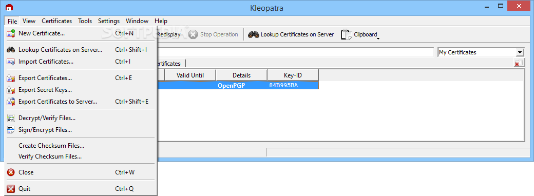Click the New Certificate menu icon

pyautogui.click(x=11, y=33)
